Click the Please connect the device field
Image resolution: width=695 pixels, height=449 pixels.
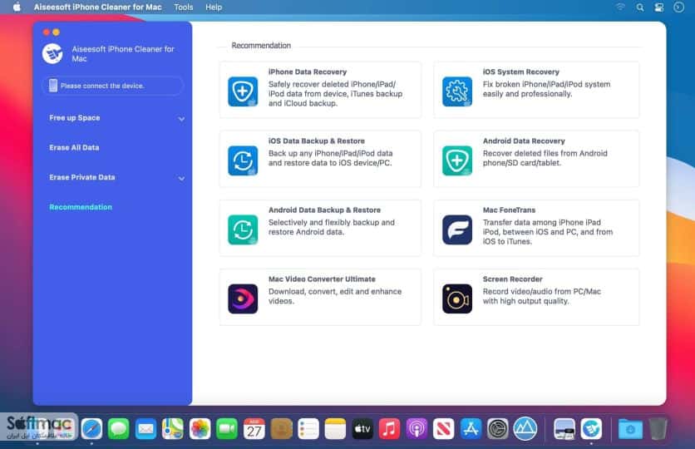112,86
